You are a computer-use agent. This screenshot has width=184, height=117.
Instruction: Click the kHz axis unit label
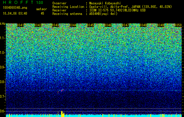tap(3, 24)
